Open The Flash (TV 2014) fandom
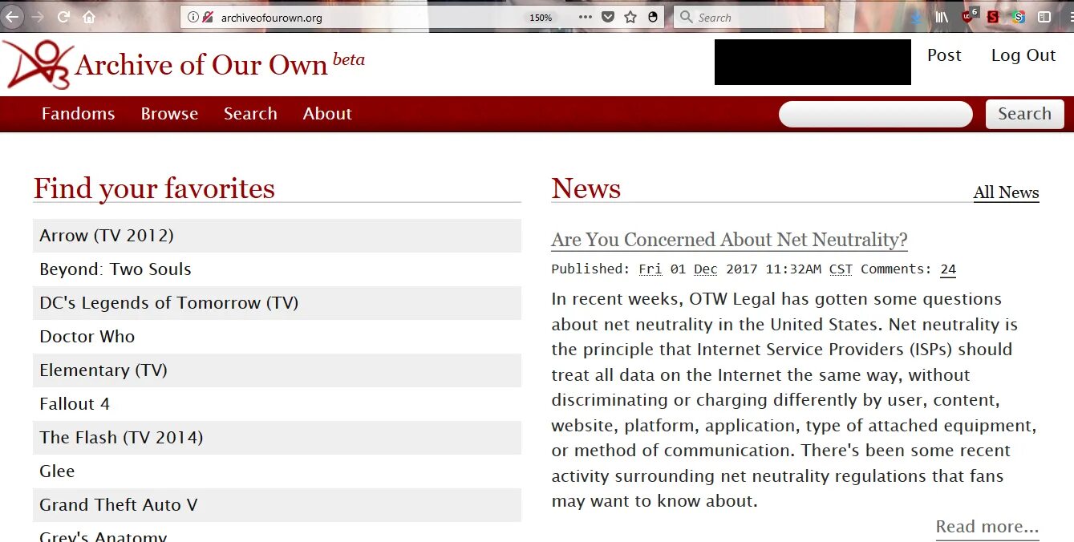This screenshot has width=1074, height=542. (121, 438)
